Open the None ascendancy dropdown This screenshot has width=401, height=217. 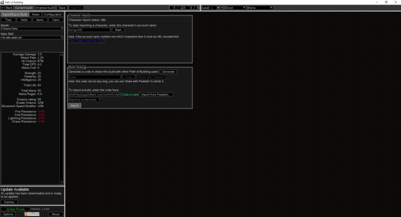pos(260,8)
